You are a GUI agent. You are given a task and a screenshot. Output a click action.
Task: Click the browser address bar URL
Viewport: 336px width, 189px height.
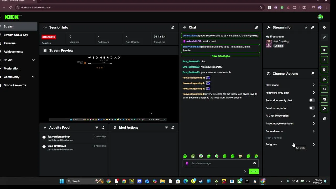pos(36,7)
